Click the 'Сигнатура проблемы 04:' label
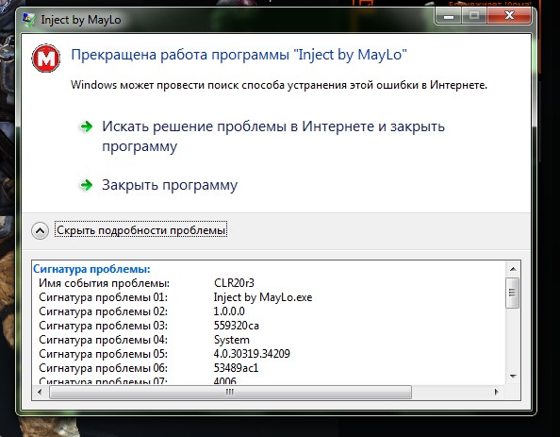The height and width of the screenshot is (437, 560). tap(103, 340)
